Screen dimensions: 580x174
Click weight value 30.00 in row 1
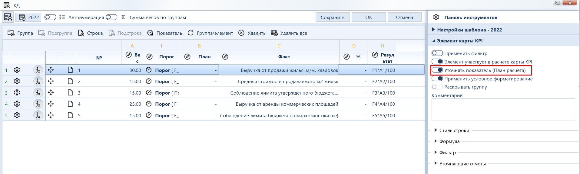tap(135, 70)
